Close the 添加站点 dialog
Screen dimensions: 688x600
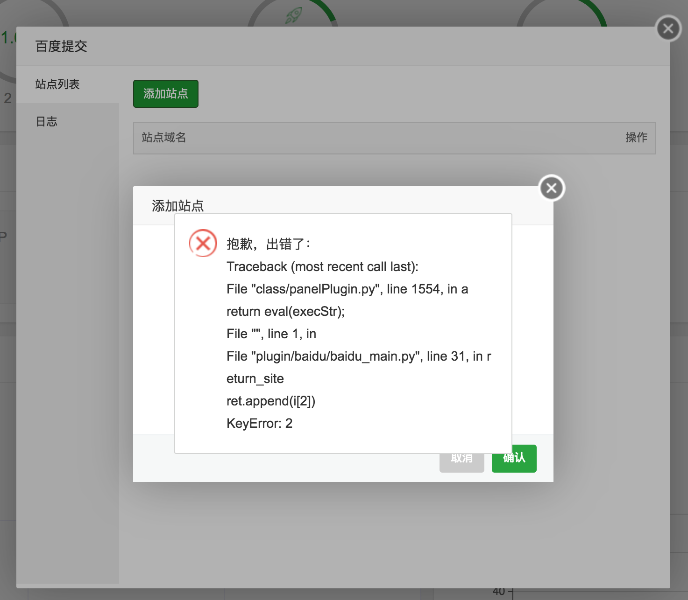tap(552, 188)
